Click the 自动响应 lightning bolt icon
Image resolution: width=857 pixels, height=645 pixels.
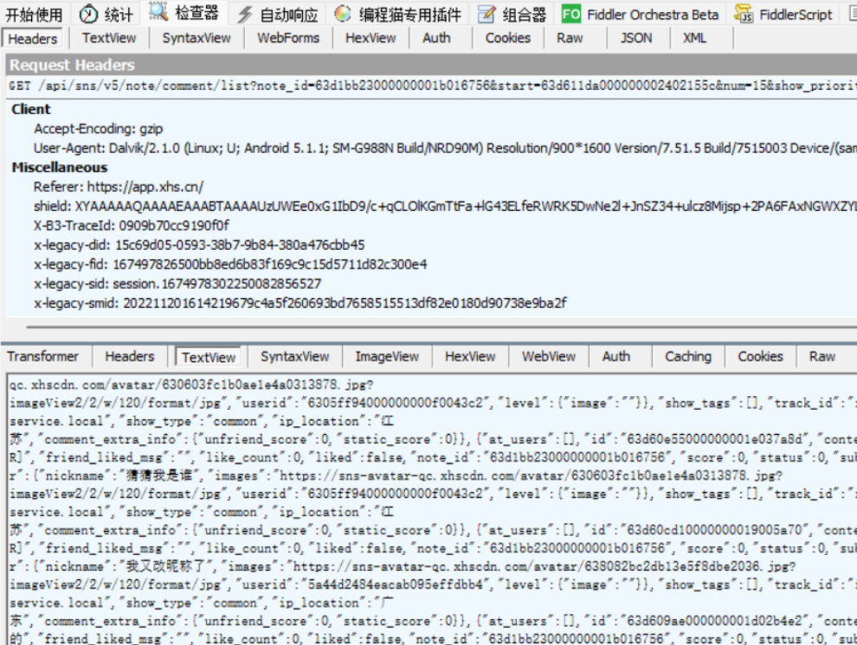pos(245,14)
